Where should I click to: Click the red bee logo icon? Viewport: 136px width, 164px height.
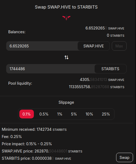pyautogui.click(x=66, y=17)
